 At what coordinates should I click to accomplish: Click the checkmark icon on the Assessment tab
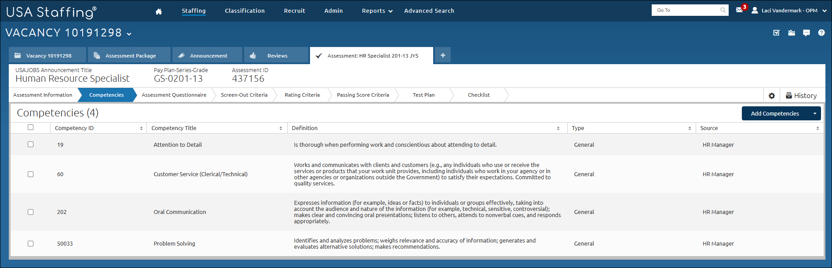(319, 56)
